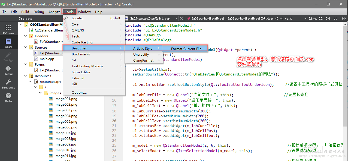Click the Line: 20, Col: 41 indicator
This screenshot has width=348, height=161.
[323, 18]
